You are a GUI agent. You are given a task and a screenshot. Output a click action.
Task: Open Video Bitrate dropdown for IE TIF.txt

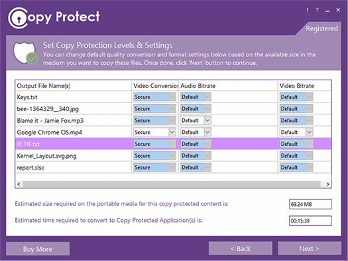(x=296, y=144)
